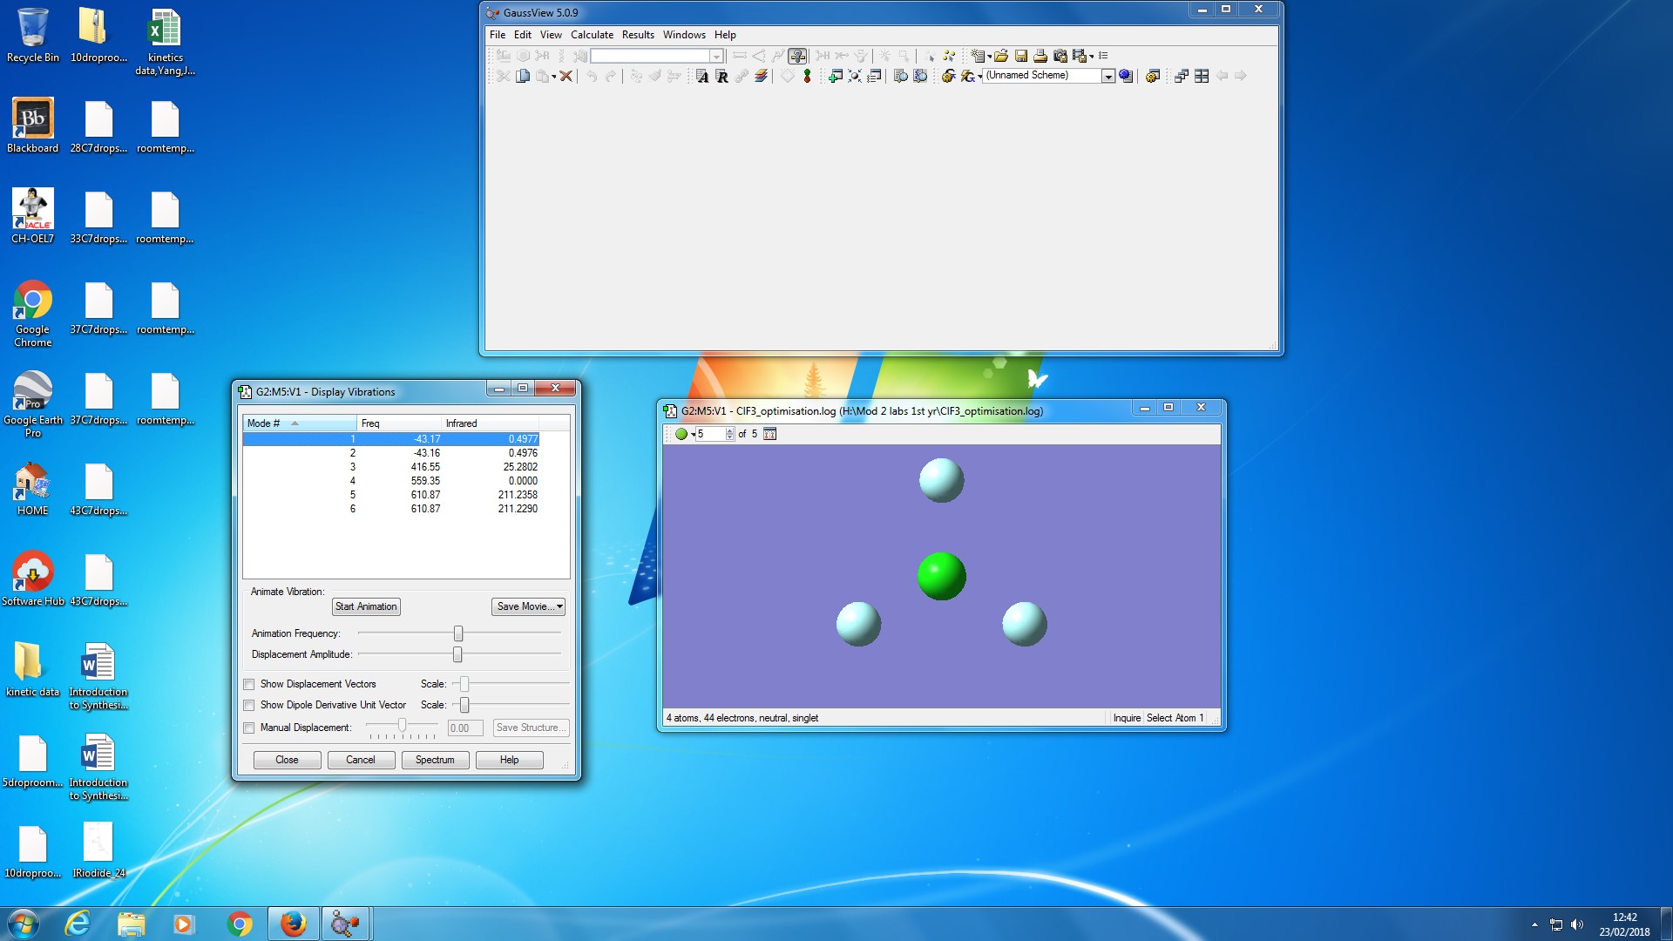This screenshot has width=1673, height=941.
Task: Click the tile windows icon
Action: click(x=1202, y=76)
